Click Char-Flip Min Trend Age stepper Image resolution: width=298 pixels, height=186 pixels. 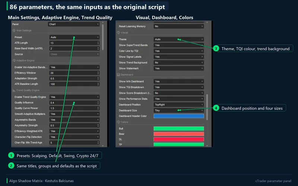(98, 142)
